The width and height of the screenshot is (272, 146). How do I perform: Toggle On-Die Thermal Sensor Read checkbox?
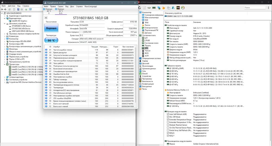[168, 127]
